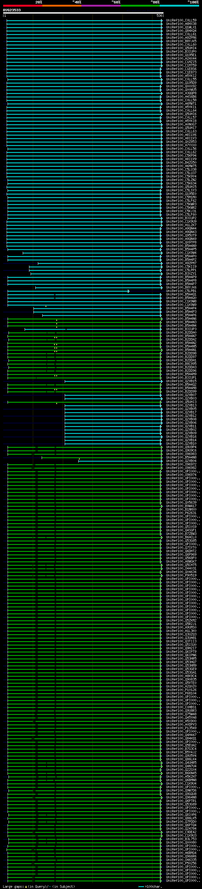Screen dimensions: 202x889
Task: Select label UniRef100_O96974
Action: pos(181,475)
